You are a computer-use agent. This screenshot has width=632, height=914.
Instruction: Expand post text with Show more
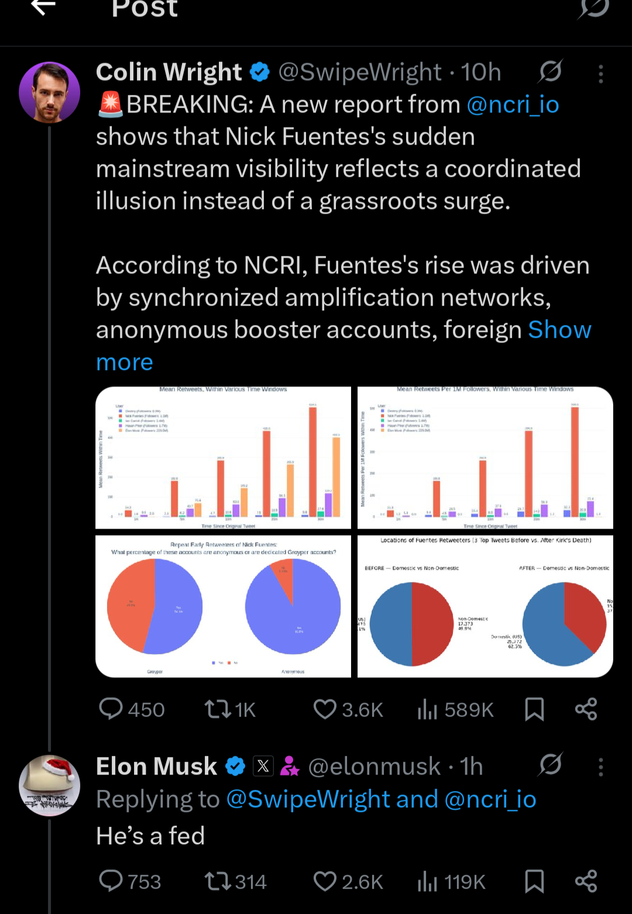124,362
